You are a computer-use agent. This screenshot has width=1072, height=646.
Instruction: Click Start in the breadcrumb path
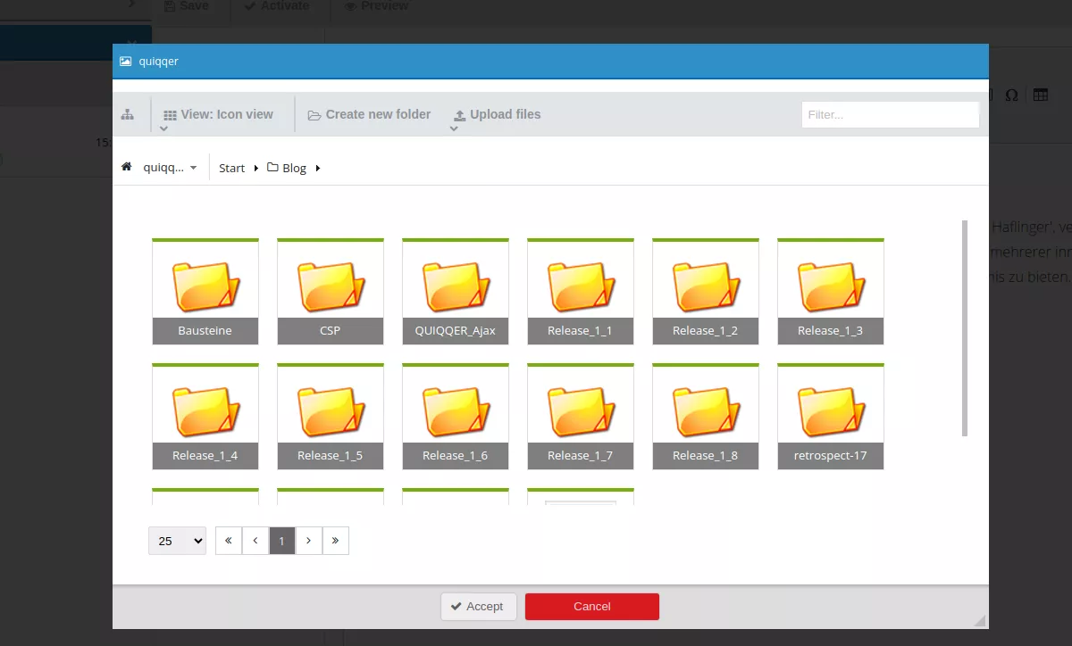tap(231, 168)
